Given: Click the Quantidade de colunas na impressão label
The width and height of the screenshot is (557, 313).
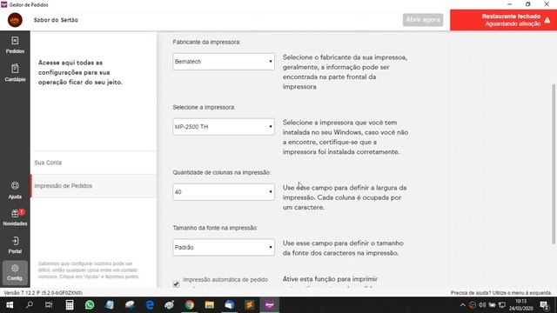Looking at the screenshot, I should pyautogui.click(x=222, y=172).
